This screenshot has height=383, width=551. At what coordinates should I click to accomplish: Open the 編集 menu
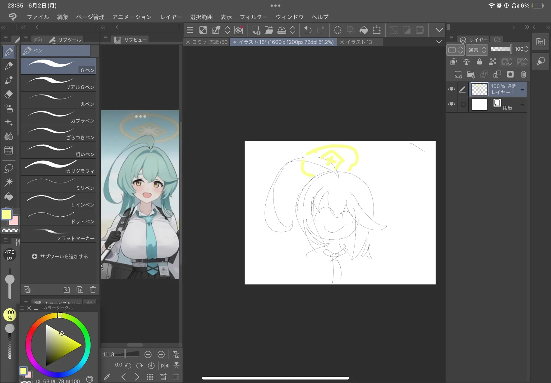click(63, 17)
